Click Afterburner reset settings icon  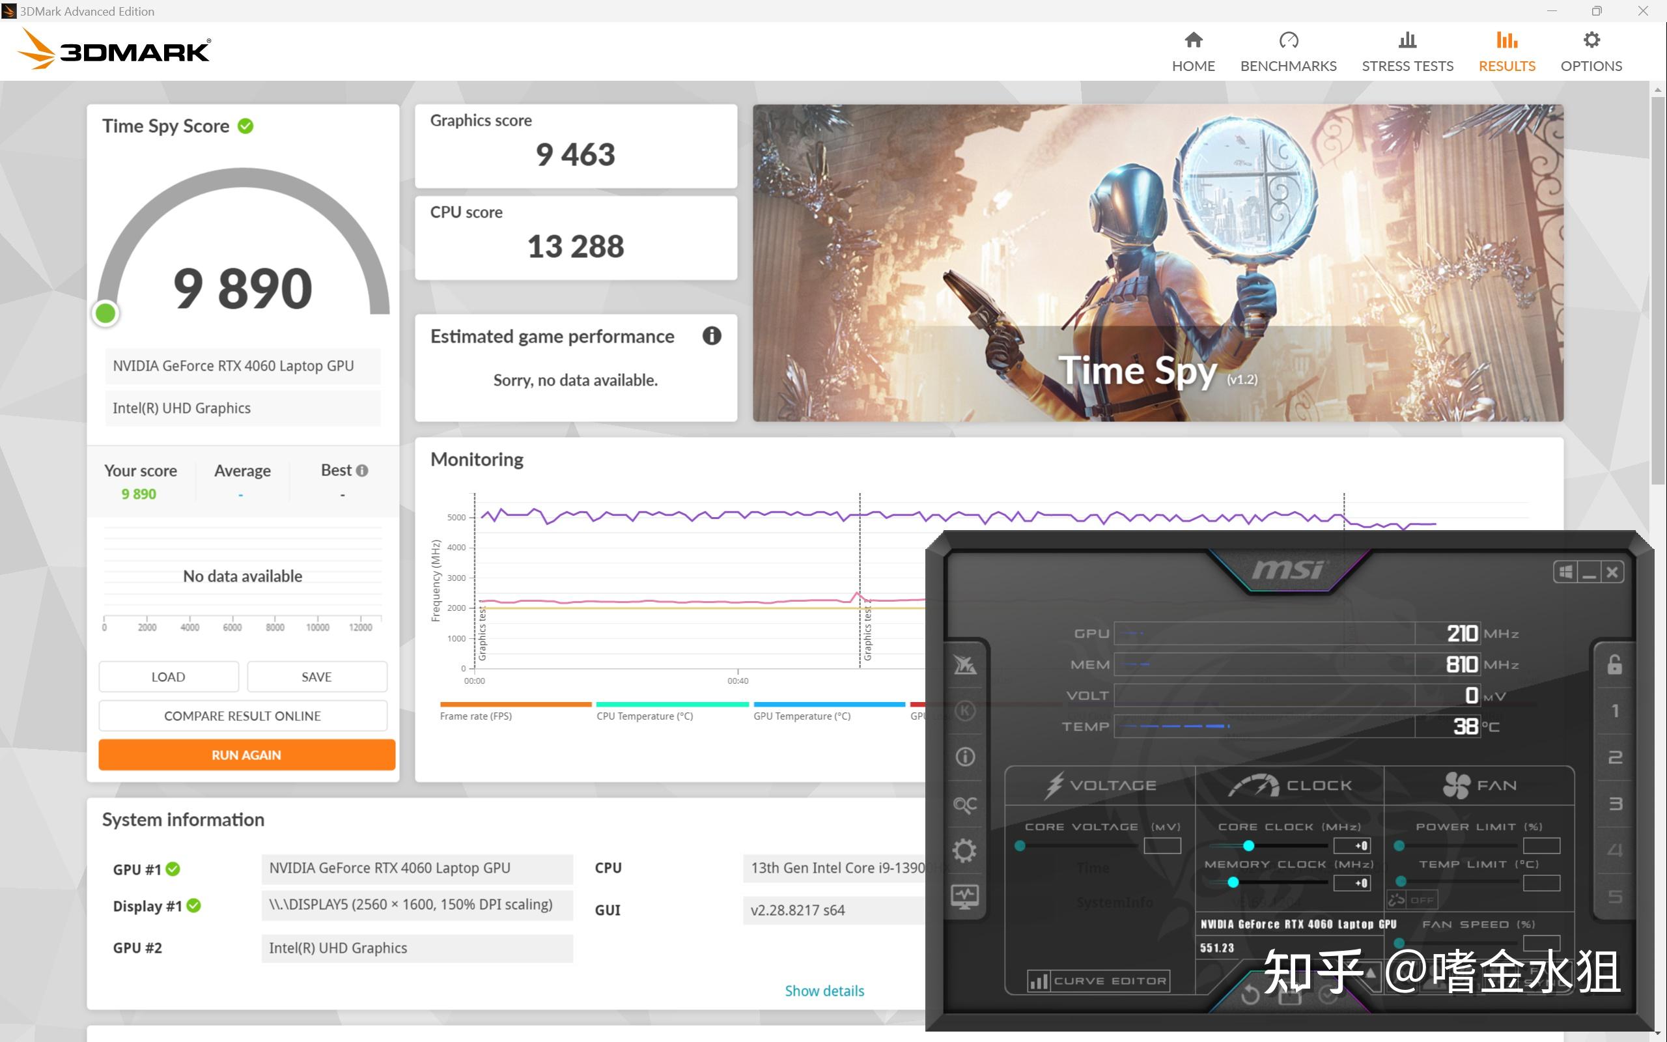point(1250,994)
